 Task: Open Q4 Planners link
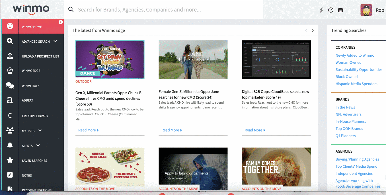tap(346, 136)
